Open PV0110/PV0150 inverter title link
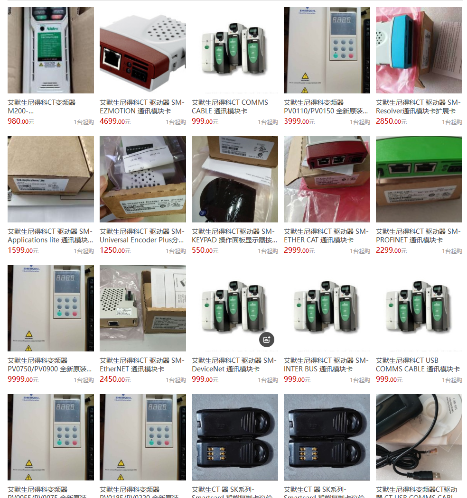Image resolution: width=467 pixels, height=498 pixels. click(x=326, y=107)
